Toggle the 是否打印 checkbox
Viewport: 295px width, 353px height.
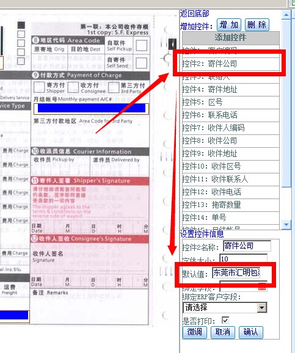pyautogui.click(x=225, y=320)
